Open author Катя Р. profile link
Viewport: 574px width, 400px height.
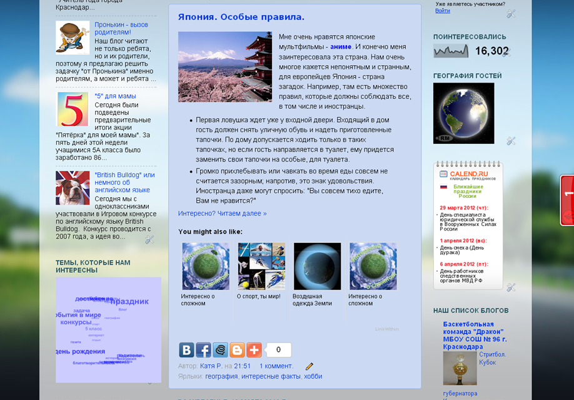pos(211,366)
